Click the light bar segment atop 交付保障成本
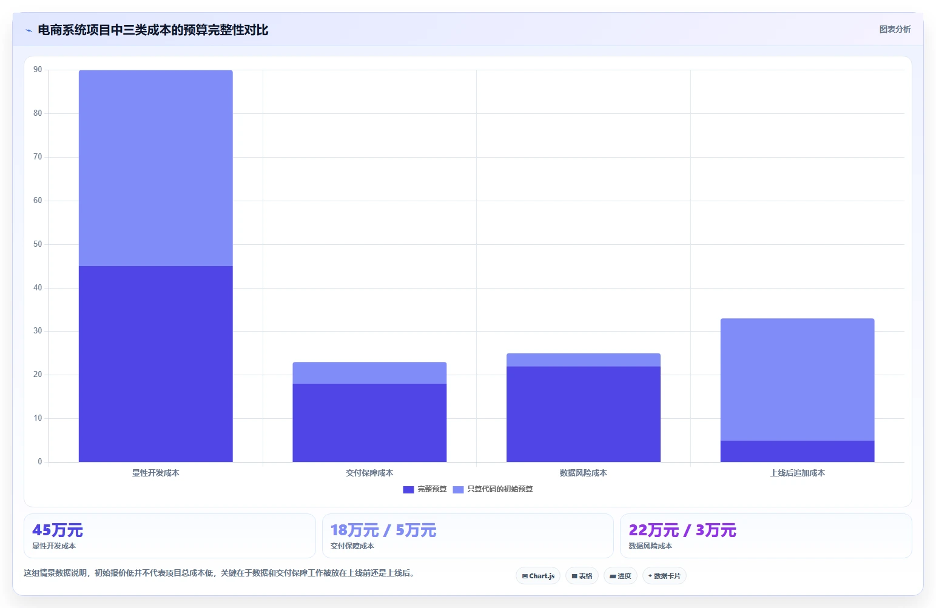This screenshot has width=936, height=608. 369,373
